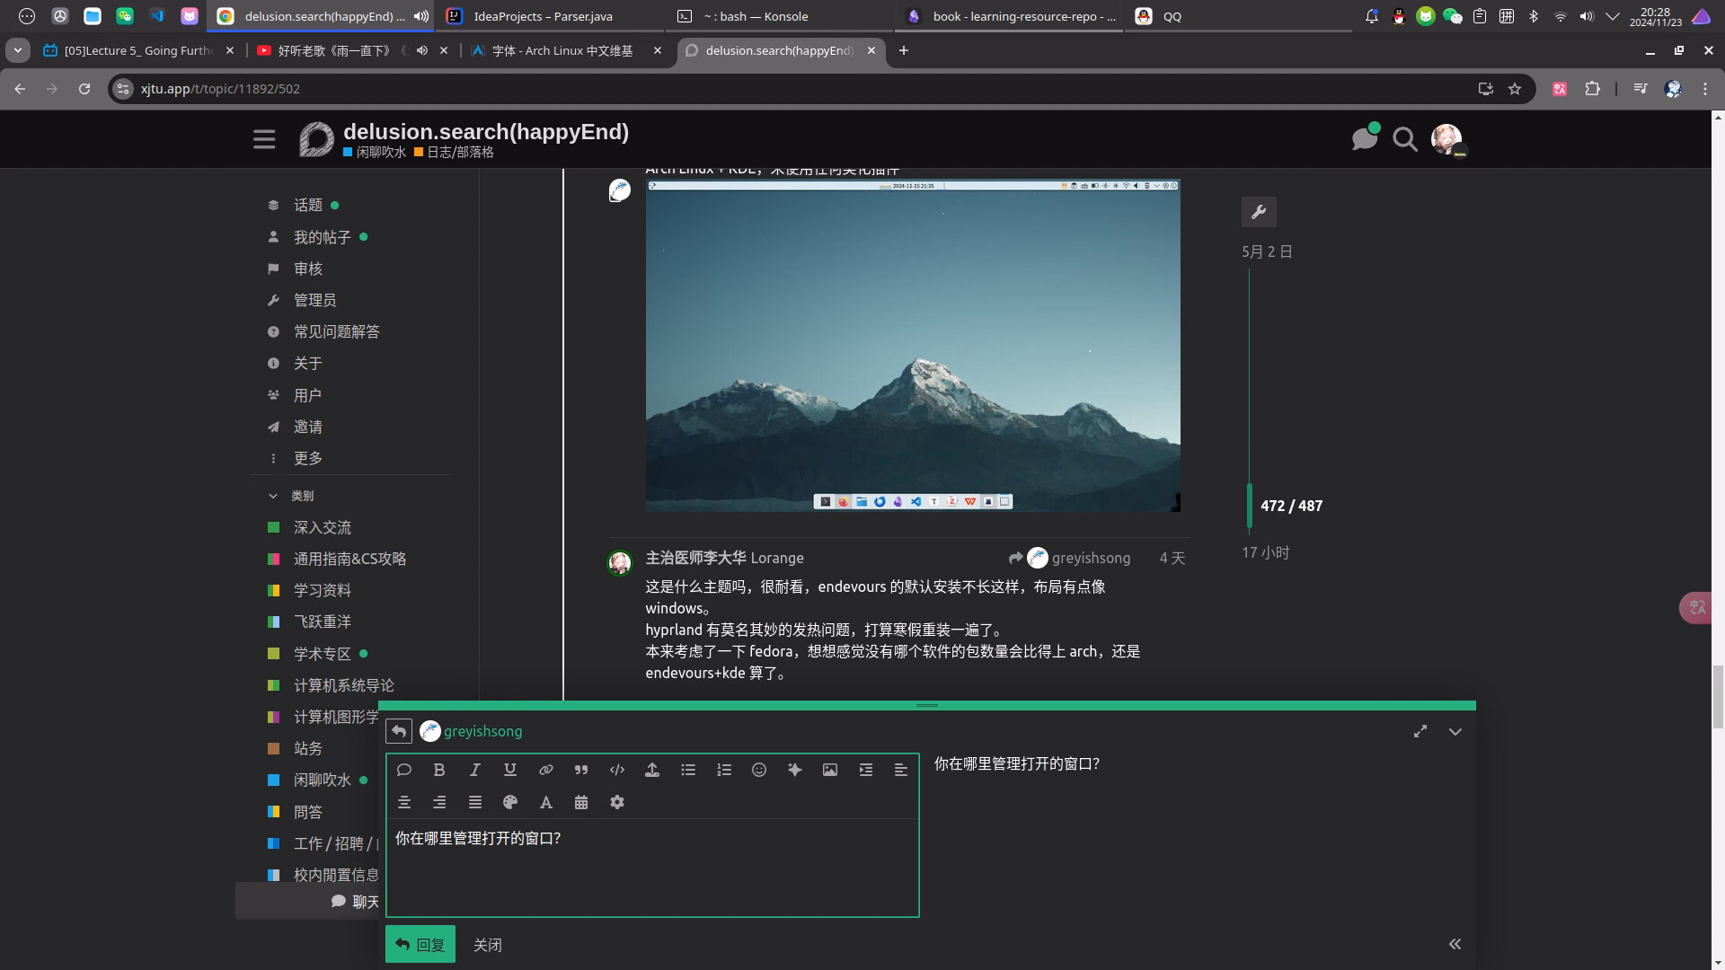The image size is (1725, 970).
Task: Toggle bold formatting in the composer
Action: pyautogui.click(x=439, y=770)
